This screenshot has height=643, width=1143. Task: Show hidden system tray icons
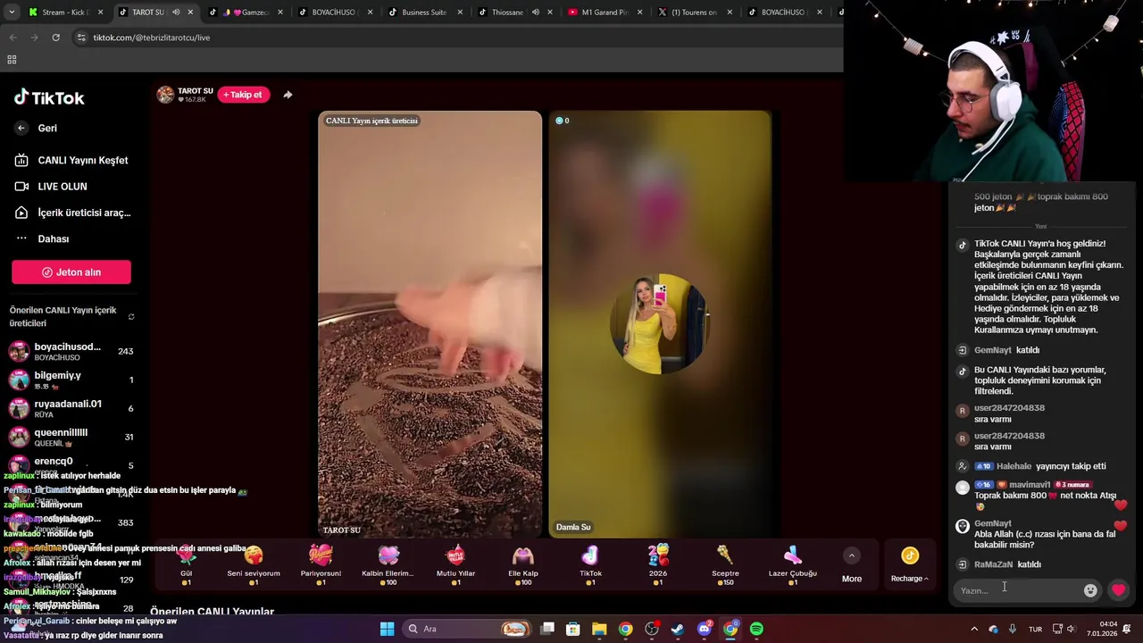974,629
